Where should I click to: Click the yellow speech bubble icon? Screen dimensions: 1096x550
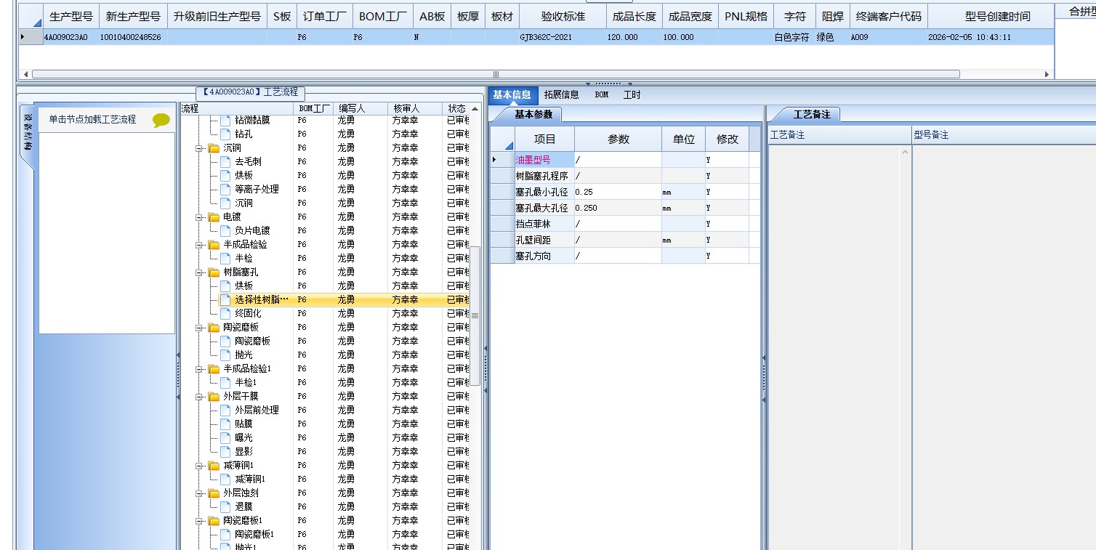tap(161, 121)
